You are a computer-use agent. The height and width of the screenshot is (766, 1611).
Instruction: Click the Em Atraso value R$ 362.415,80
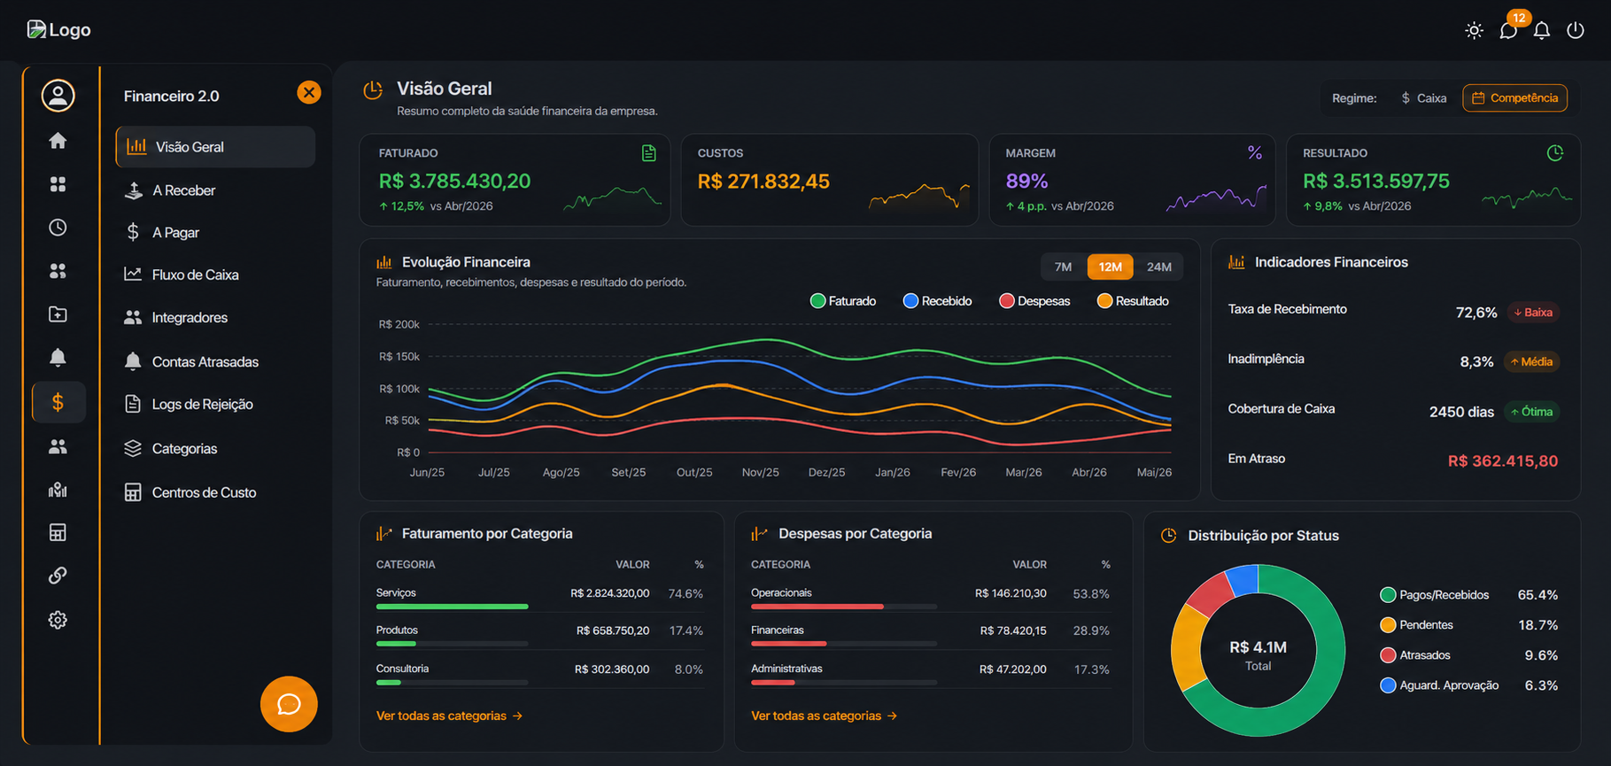point(1502,461)
